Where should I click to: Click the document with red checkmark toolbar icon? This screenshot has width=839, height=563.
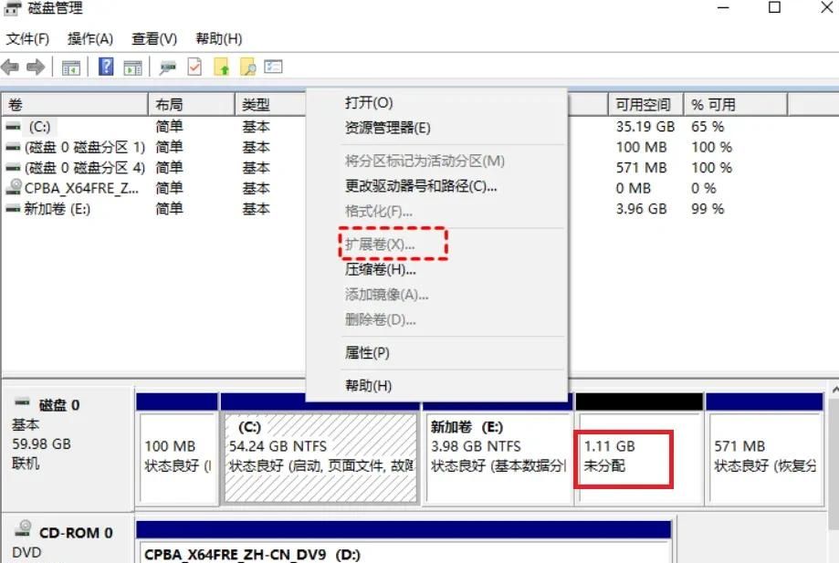click(194, 66)
